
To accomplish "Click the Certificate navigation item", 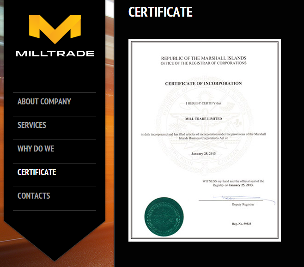I will [37, 172].
